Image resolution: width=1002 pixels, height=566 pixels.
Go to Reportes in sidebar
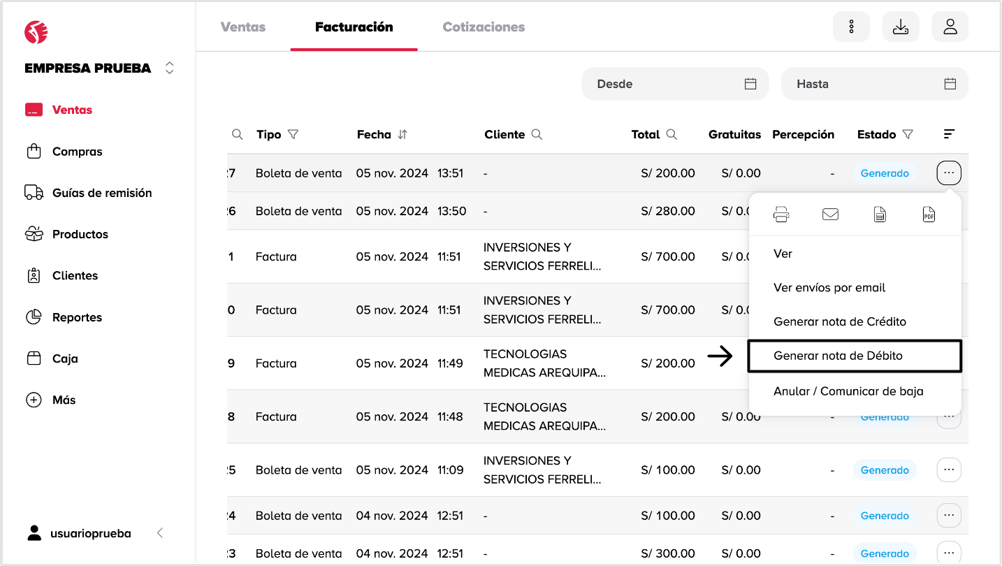[x=77, y=317]
